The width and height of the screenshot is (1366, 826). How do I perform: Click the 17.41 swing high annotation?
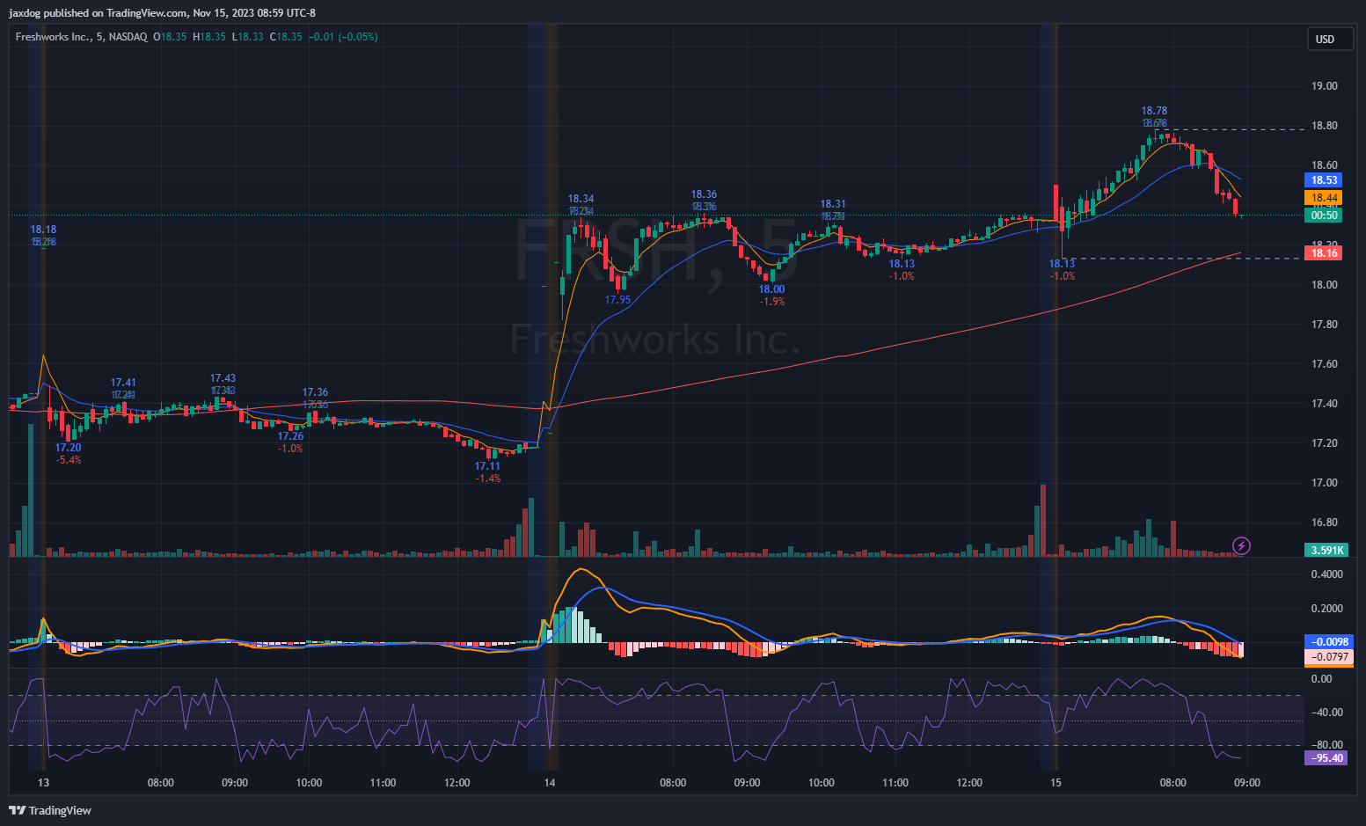click(123, 383)
